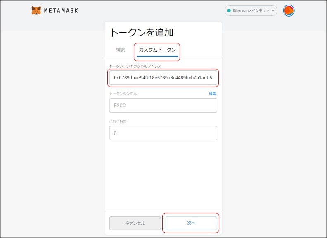Image resolution: width=327 pixels, height=238 pixels.
Task: Click the METAMASK wordmark text
Action: click(61, 10)
